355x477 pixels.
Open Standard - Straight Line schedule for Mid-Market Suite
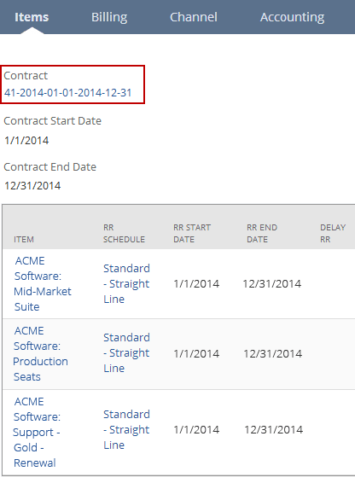coord(126,283)
